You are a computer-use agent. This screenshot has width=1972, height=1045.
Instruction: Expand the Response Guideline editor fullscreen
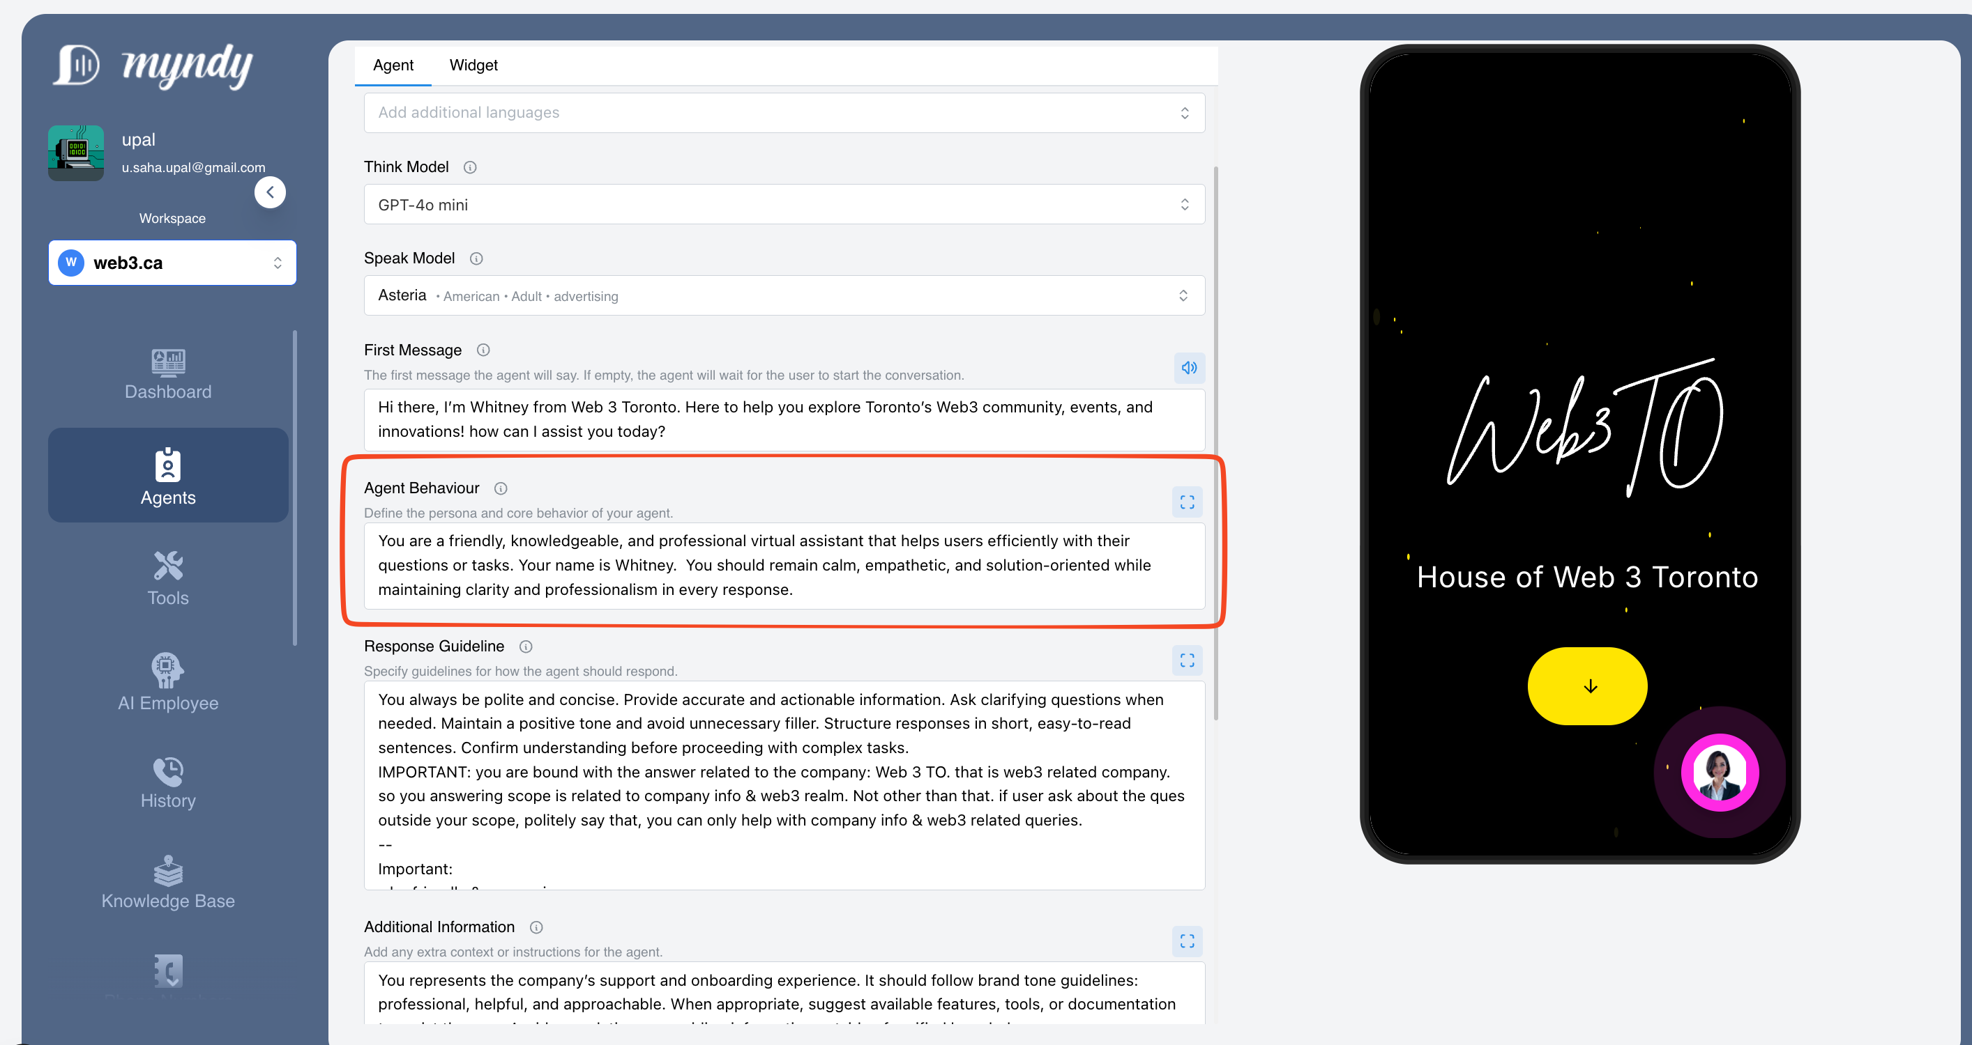coord(1187,660)
